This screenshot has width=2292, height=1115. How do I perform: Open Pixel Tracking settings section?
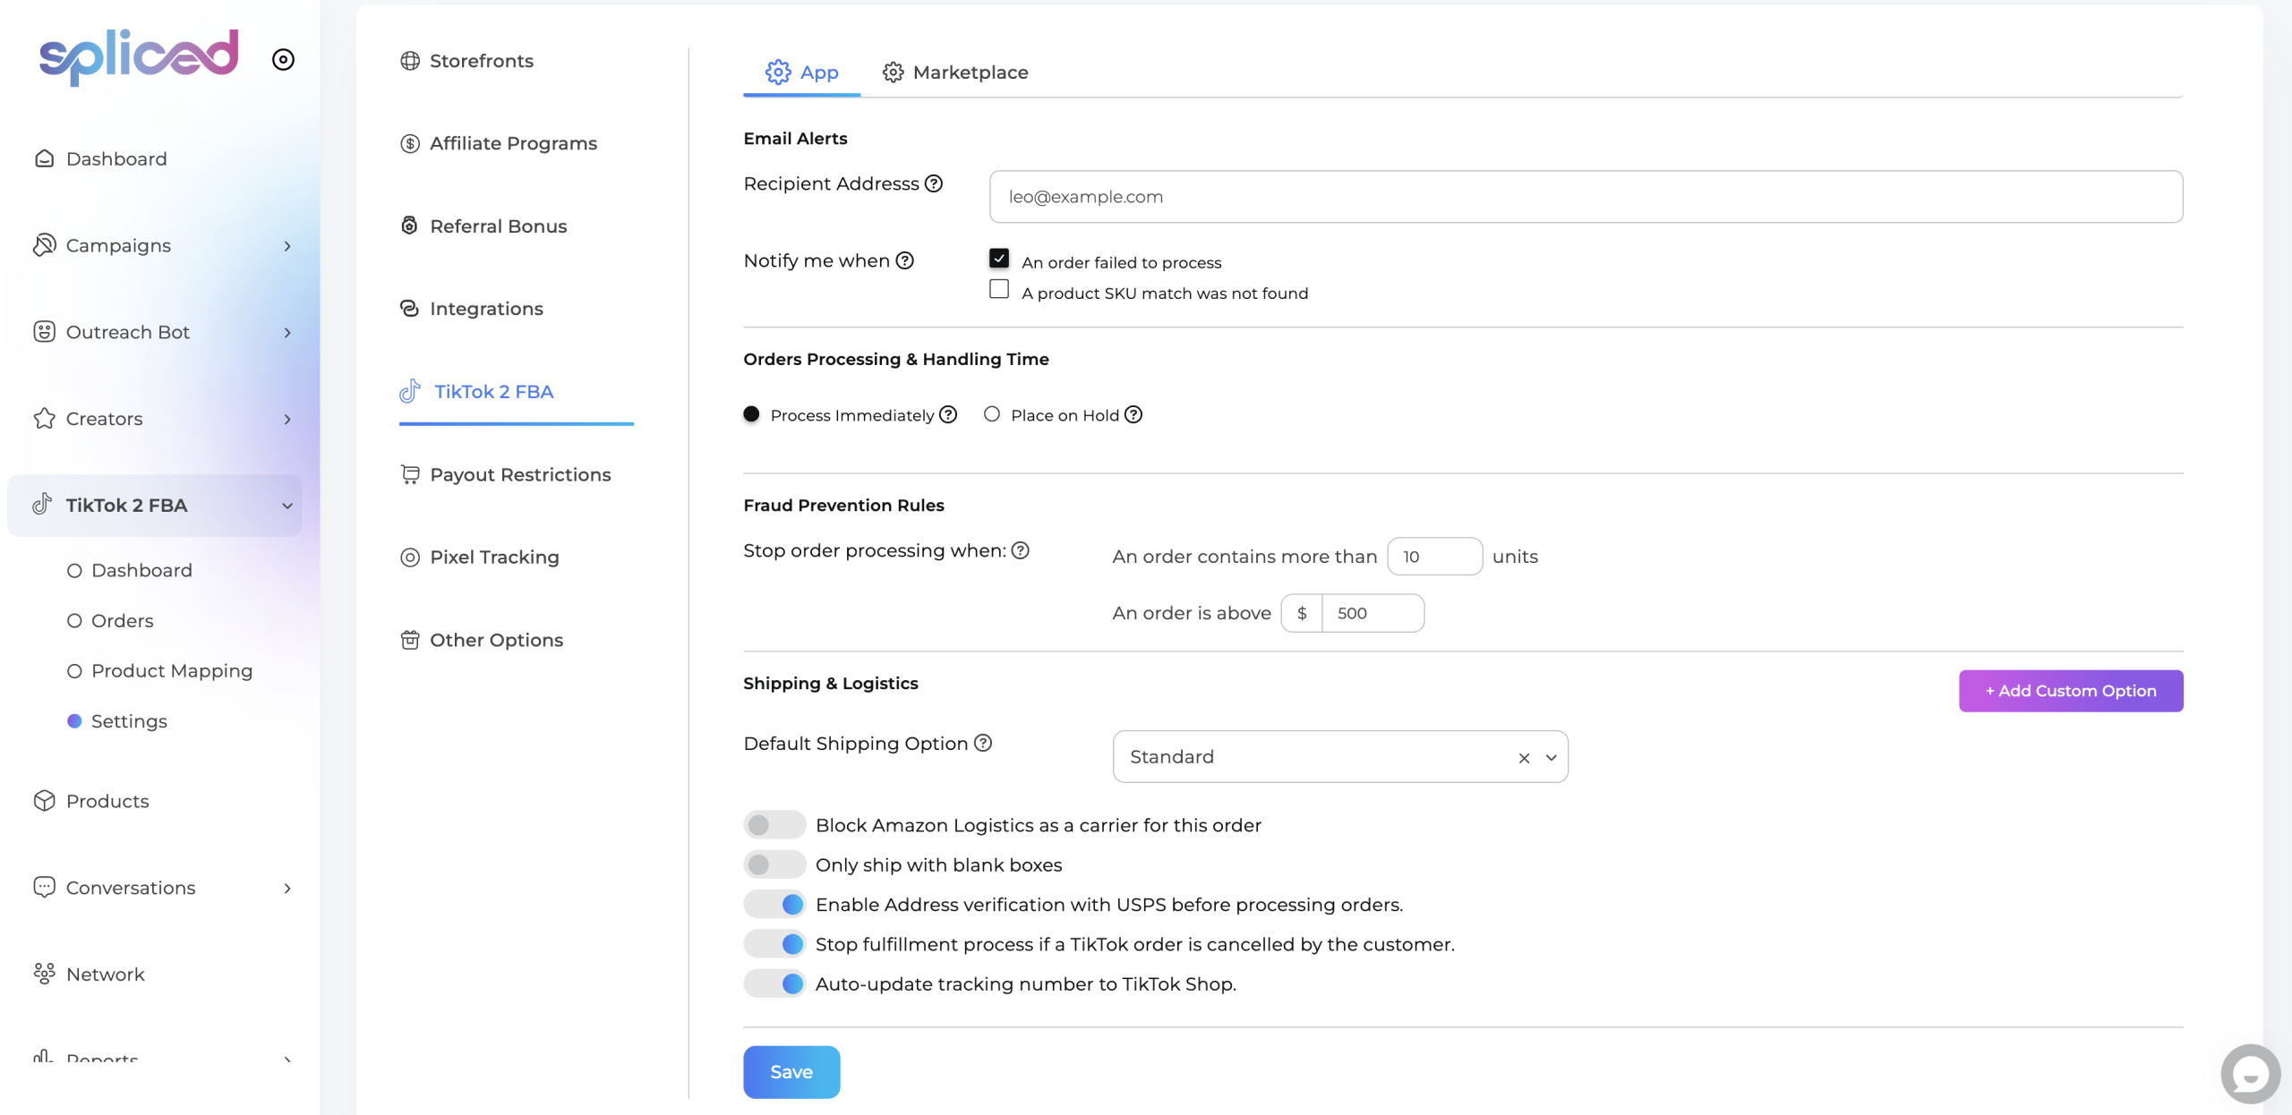pos(494,557)
